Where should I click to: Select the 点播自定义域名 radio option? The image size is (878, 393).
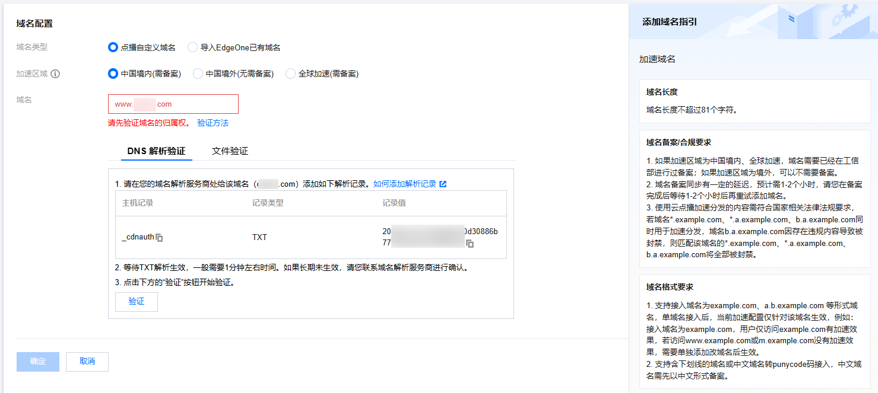tap(113, 47)
